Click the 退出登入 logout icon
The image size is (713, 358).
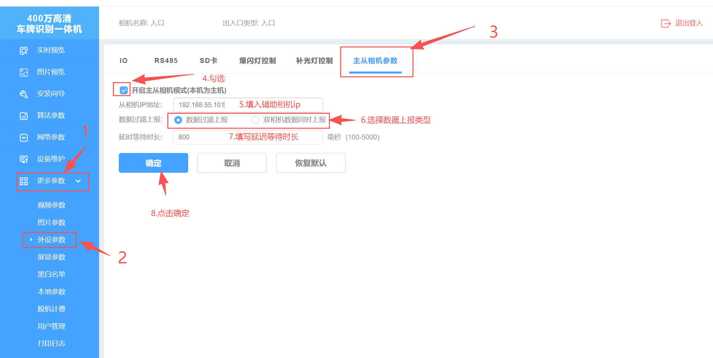point(666,23)
